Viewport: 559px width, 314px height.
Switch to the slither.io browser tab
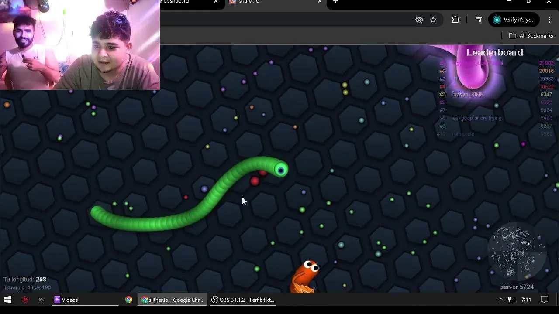pos(275,2)
